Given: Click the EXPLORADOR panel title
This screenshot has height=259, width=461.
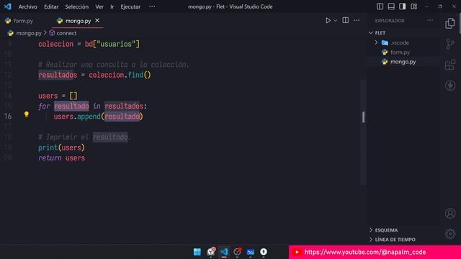Looking at the screenshot, I should (390, 21).
